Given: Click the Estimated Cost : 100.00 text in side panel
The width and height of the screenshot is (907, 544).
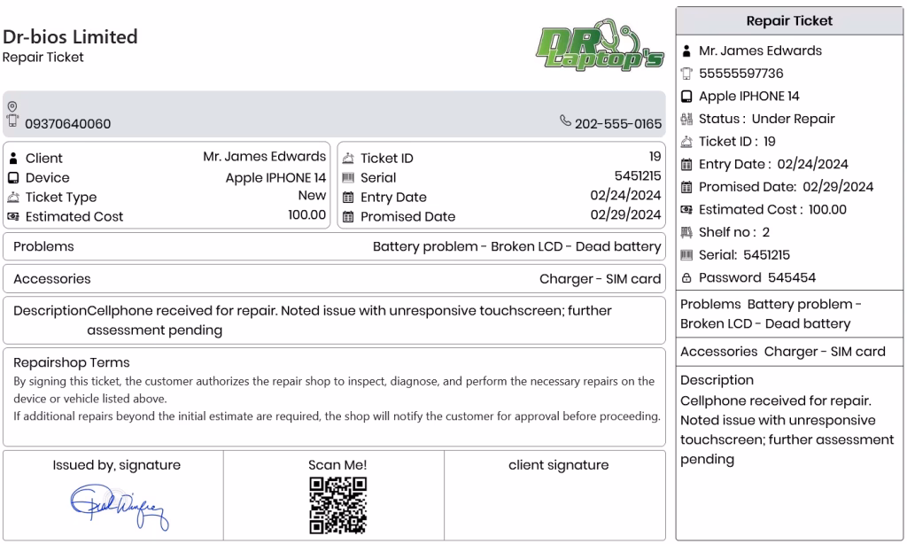Looking at the screenshot, I should click(772, 209).
